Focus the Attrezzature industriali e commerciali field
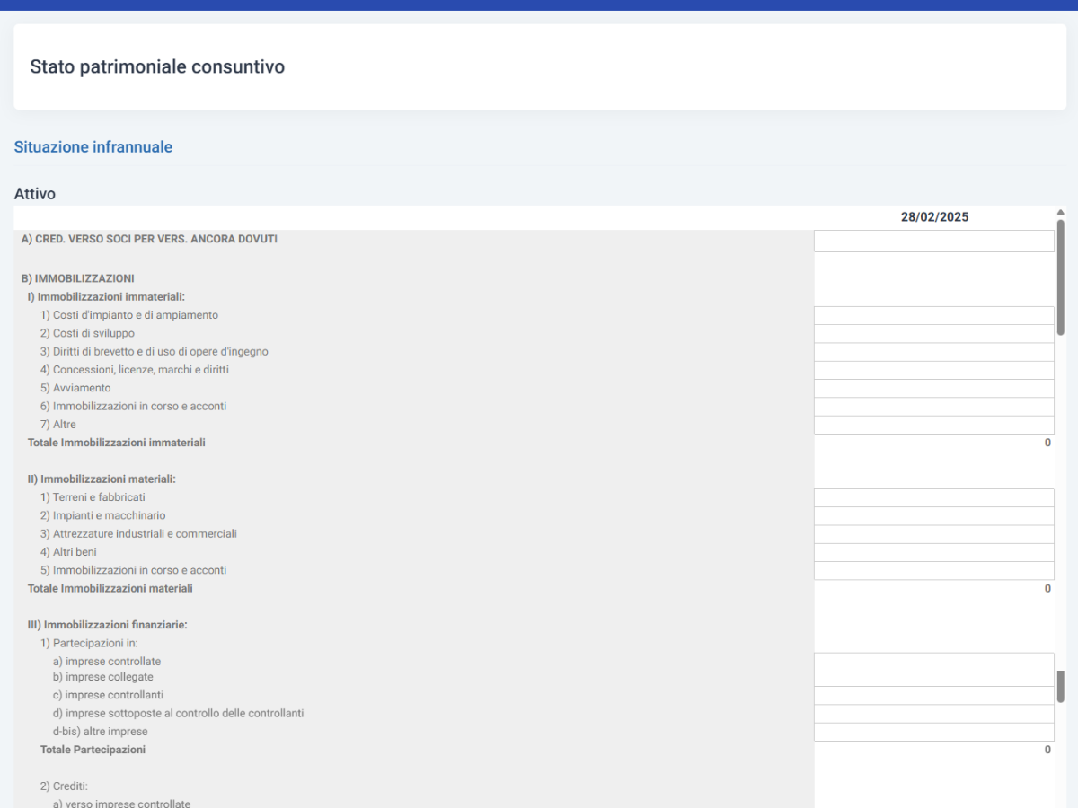 tap(933, 534)
